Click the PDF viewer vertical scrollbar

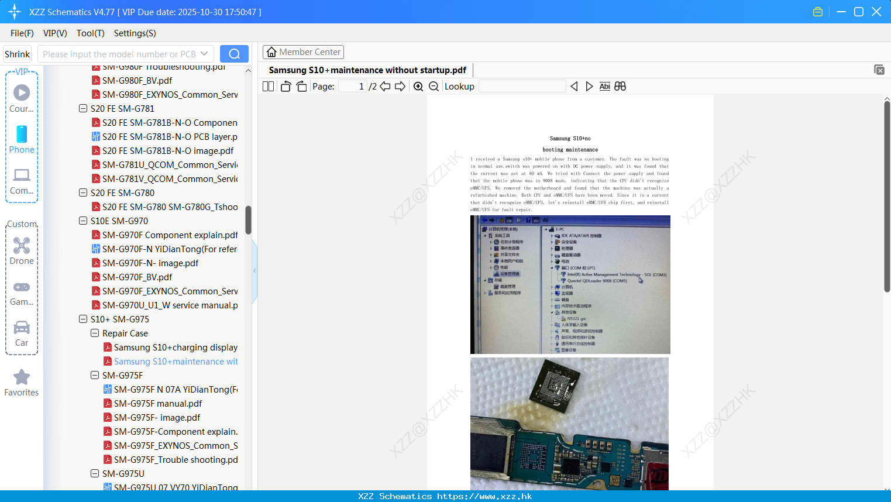(x=887, y=196)
